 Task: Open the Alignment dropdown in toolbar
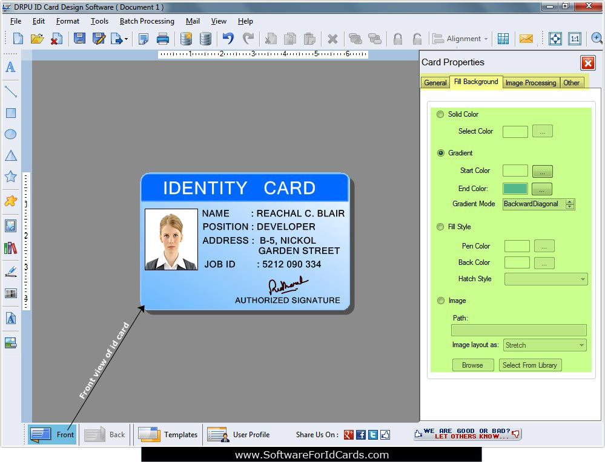click(461, 39)
